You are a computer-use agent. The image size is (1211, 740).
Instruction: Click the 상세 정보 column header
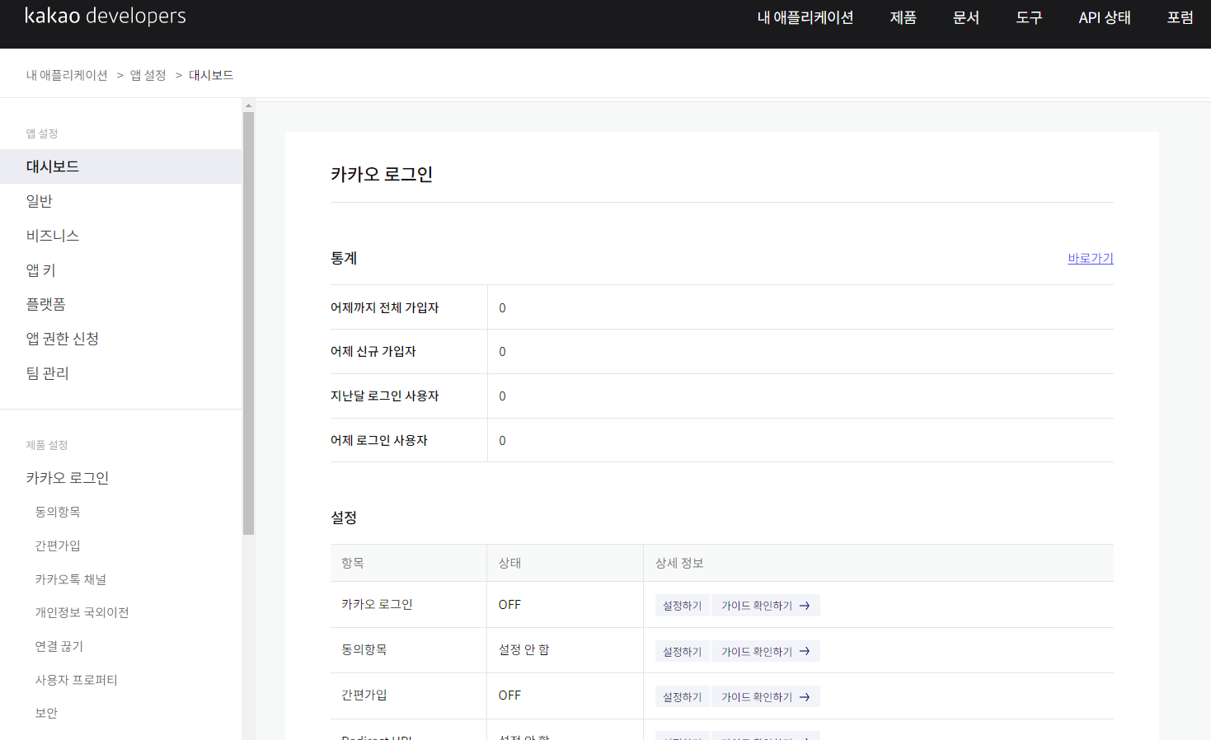(x=679, y=563)
